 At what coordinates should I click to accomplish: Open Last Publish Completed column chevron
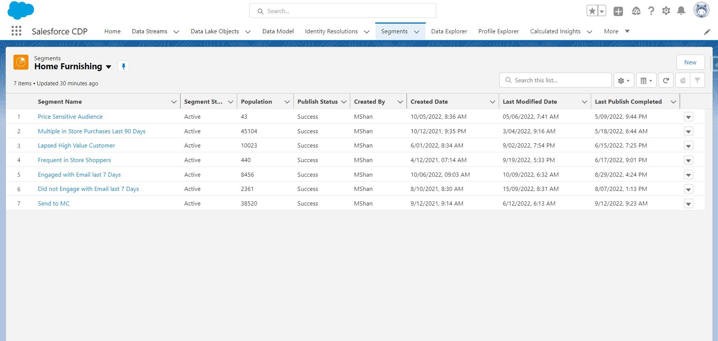click(x=673, y=102)
